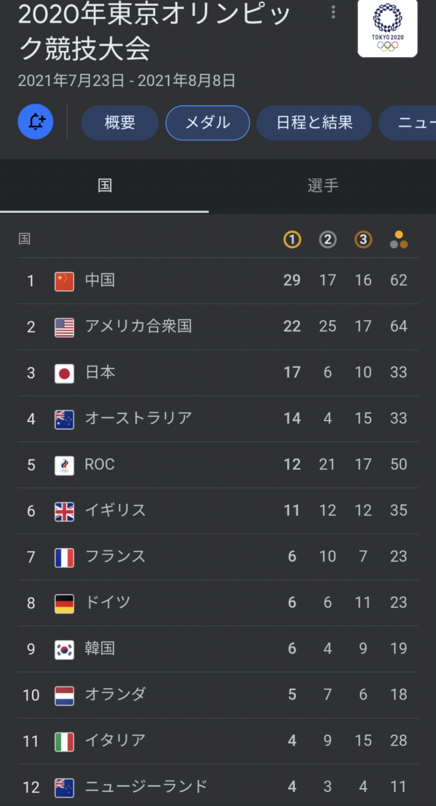Click the ROC emblem icon

(x=64, y=465)
